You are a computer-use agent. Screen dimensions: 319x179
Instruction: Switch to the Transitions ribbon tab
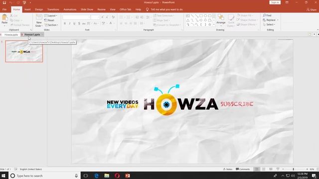[x=53, y=9]
